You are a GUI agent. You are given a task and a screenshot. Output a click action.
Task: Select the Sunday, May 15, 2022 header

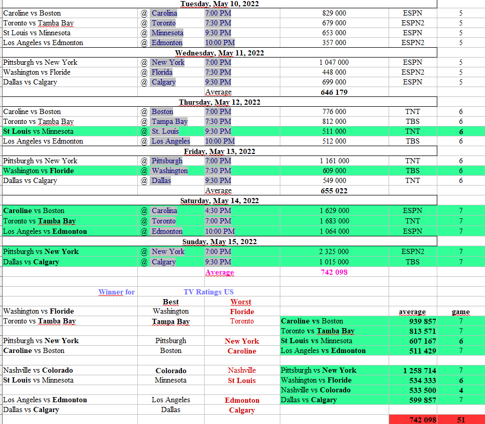coord(220,242)
